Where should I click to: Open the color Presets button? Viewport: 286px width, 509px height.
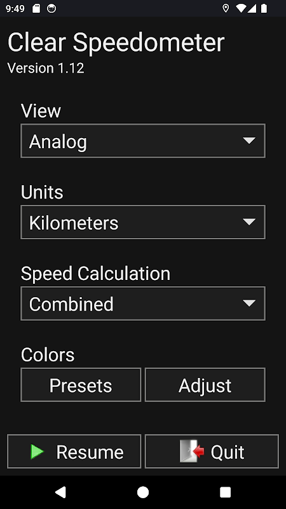click(x=81, y=385)
